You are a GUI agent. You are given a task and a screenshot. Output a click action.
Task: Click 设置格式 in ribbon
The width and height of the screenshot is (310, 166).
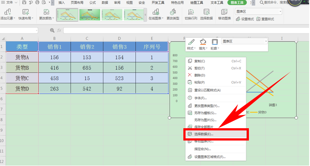pos(245,19)
